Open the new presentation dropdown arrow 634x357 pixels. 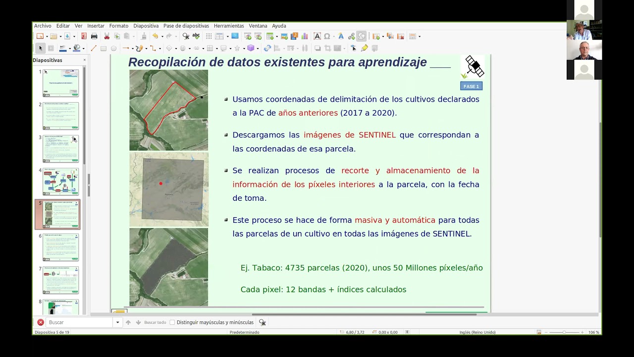[47, 37]
